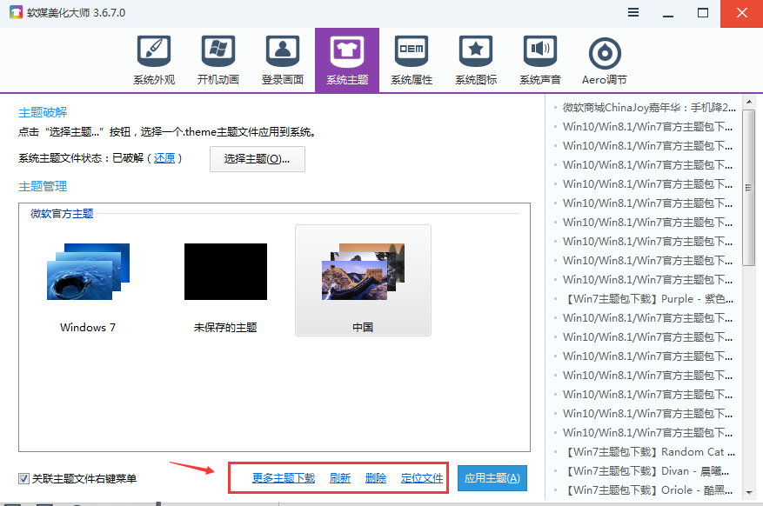Click the 应用主题 button

tap(492, 477)
